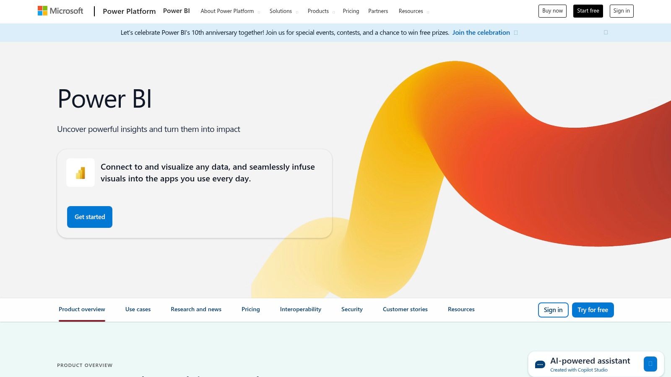Select the Power BI menu item
The image size is (671, 377).
click(x=177, y=11)
